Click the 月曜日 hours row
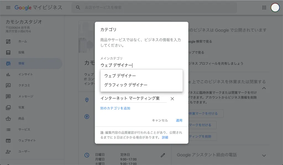The height and width of the screenshot is (165, 283). pos(116,159)
